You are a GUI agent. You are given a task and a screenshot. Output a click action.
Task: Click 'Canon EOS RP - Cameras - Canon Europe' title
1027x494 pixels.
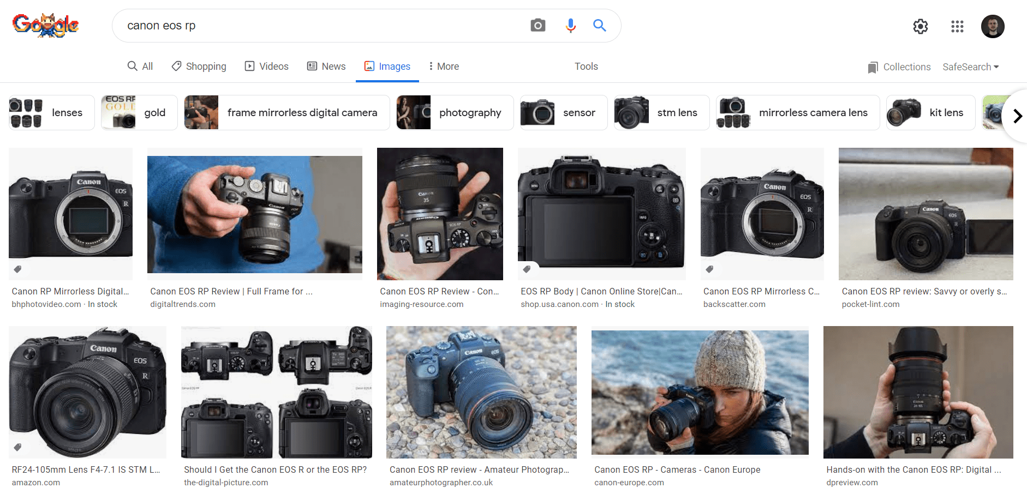pos(677,469)
